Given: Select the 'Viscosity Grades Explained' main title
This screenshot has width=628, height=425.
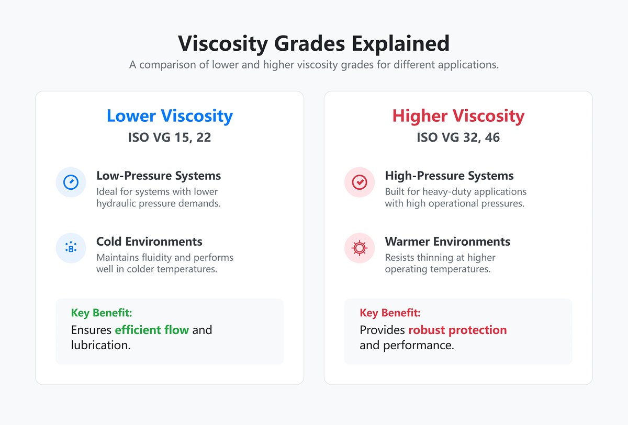Looking at the screenshot, I should [x=313, y=43].
